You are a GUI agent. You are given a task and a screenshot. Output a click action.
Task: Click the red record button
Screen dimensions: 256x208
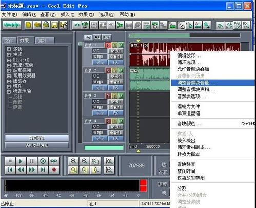54,170
